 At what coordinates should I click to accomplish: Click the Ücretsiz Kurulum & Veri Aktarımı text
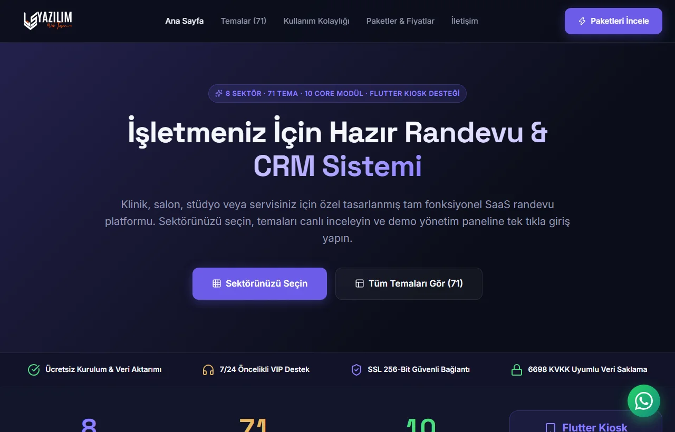[x=103, y=370]
